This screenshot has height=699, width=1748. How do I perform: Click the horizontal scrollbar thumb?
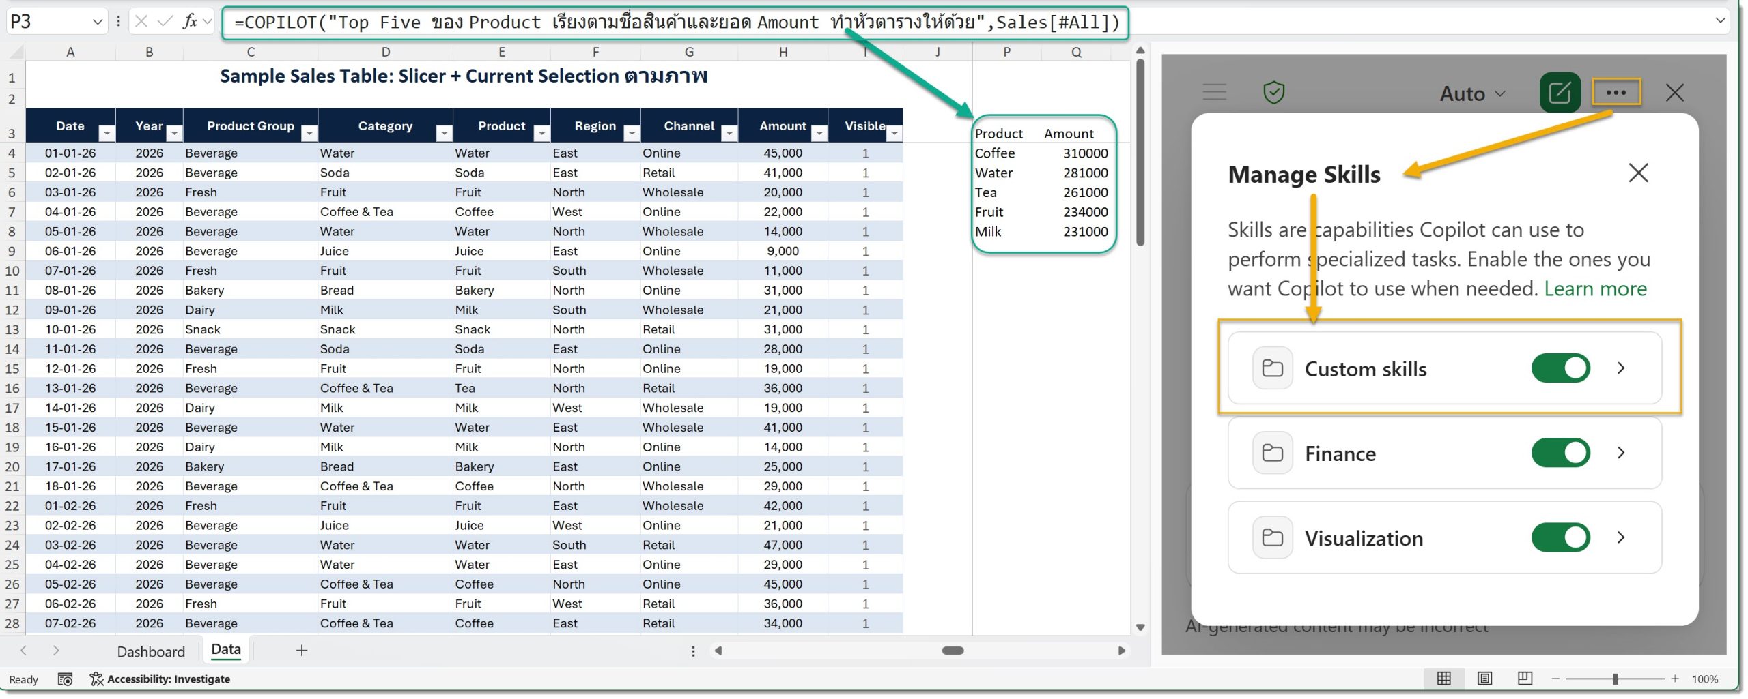[953, 651]
